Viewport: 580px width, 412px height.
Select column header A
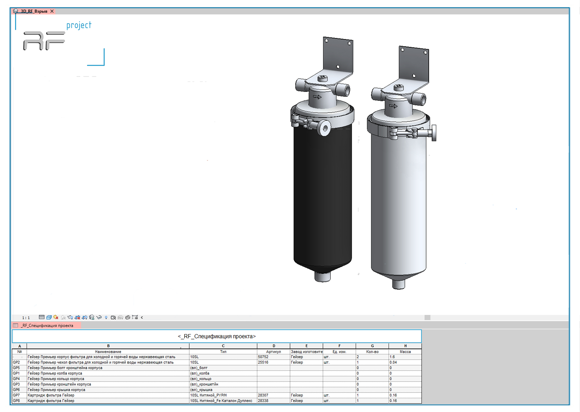[20, 346]
